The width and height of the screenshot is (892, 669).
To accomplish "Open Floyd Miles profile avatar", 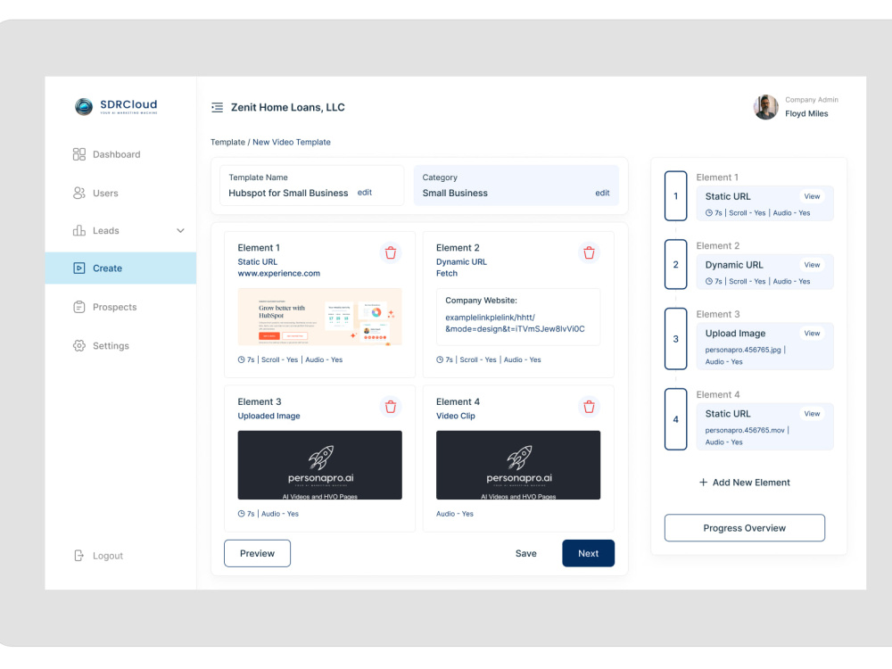I will pyautogui.click(x=765, y=107).
